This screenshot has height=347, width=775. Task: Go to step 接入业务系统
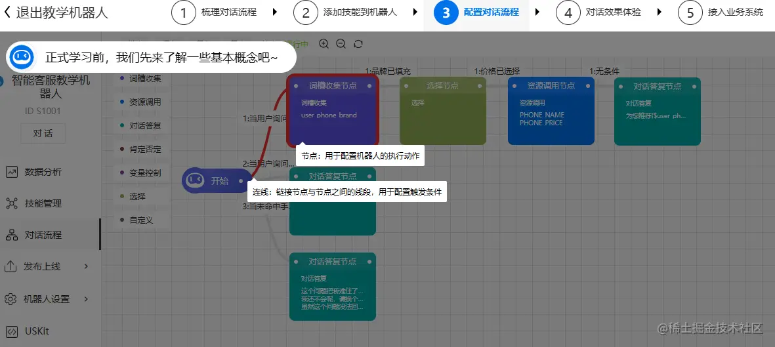[736, 12]
